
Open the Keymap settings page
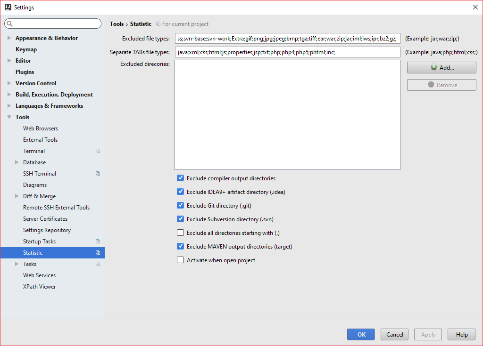point(26,49)
